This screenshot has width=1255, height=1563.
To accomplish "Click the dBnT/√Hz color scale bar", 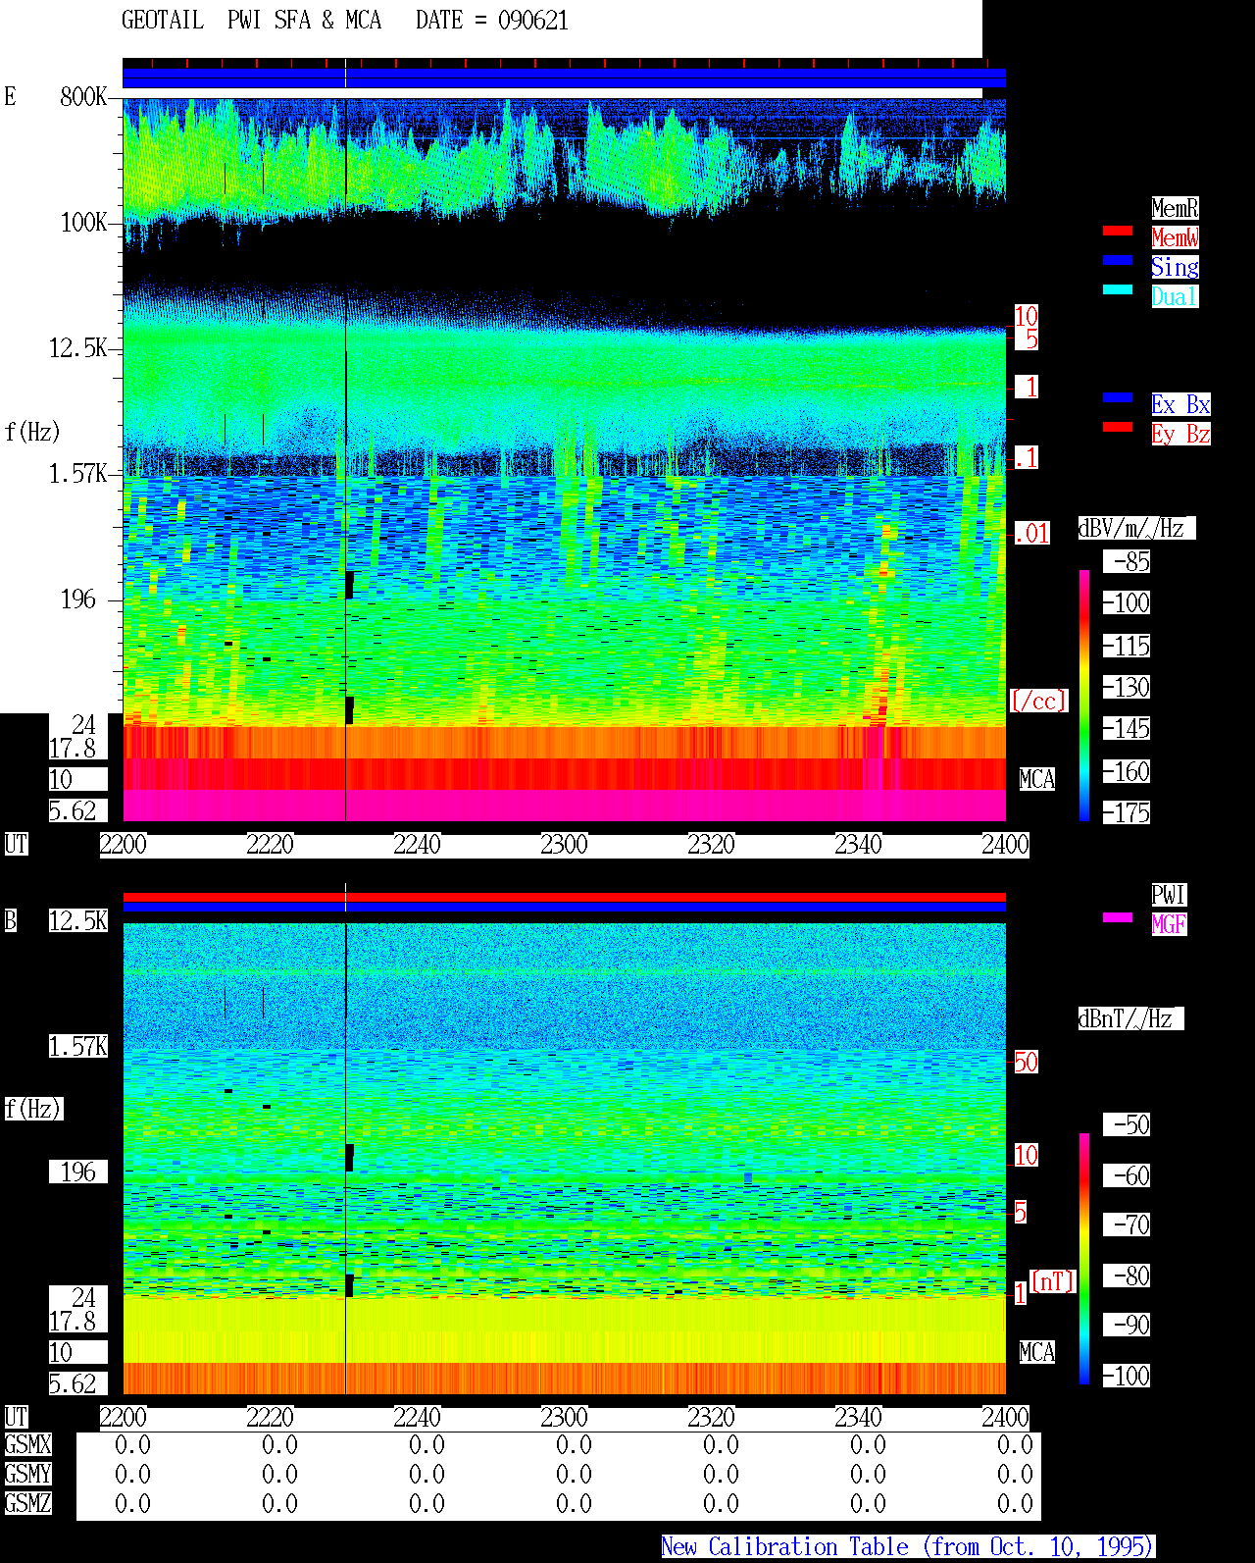I will point(1084,1259).
